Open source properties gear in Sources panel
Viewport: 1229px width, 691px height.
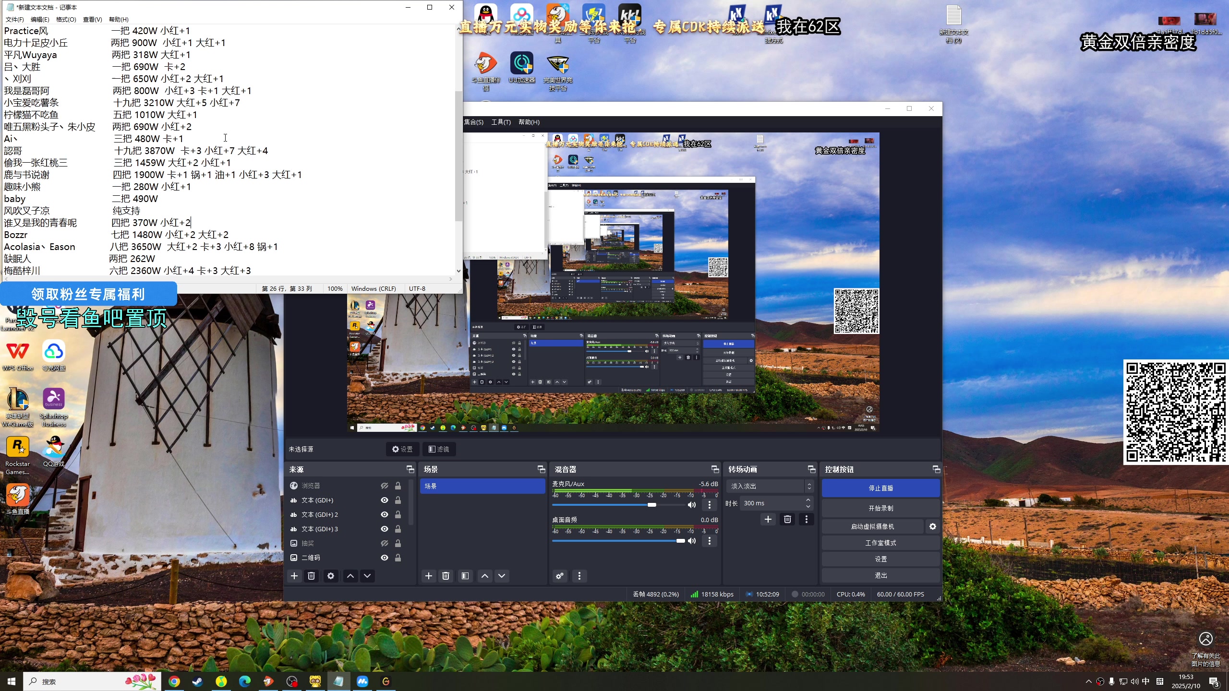[331, 576]
